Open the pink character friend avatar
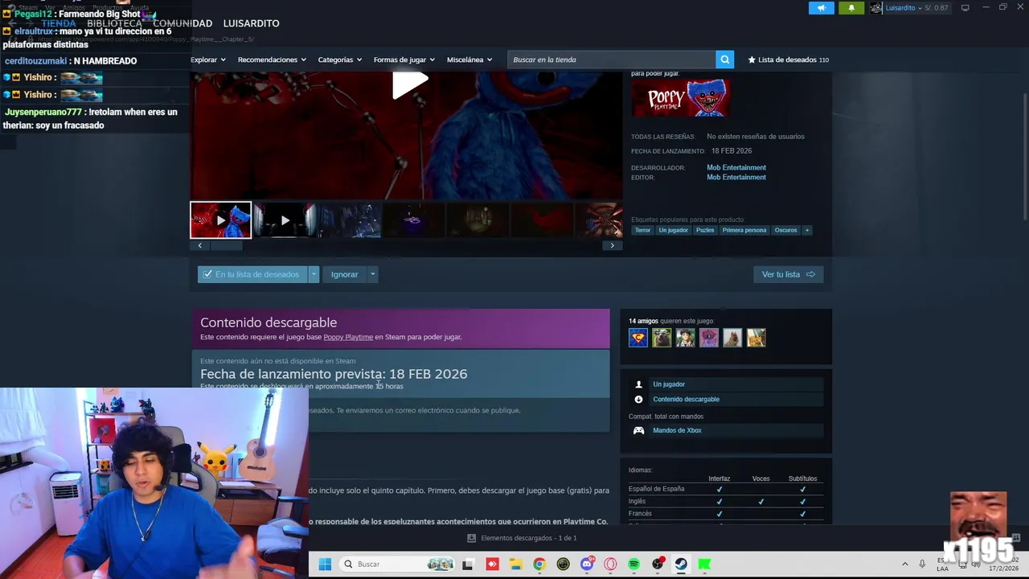Screen dimensions: 1029x579 tap(709, 338)
